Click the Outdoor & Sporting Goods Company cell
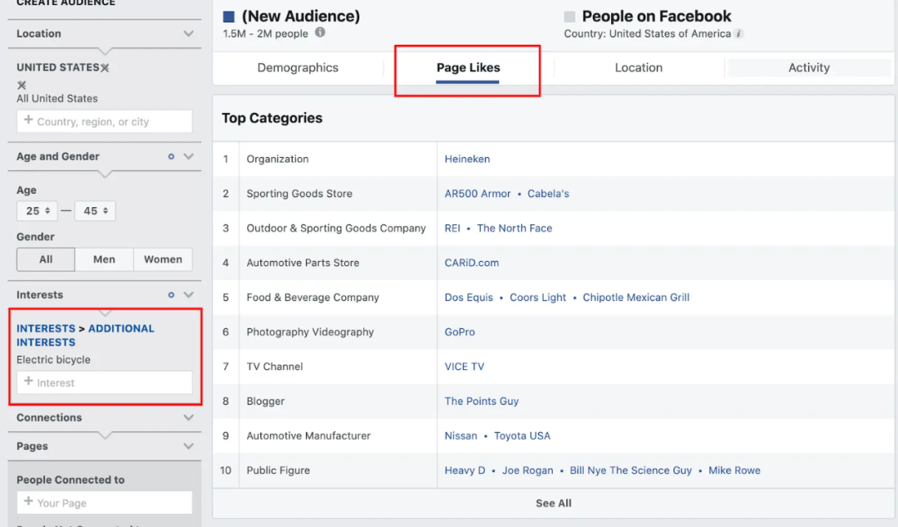This screenshot has height=527, width=898. point(338,229)
